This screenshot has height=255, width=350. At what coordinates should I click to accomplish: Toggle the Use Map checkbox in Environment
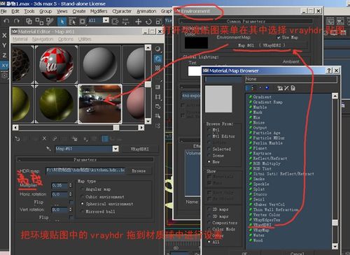click(x=278, y=37)
